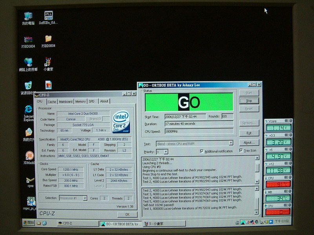Click the taskbar clock showing 下午 03:02
The width and height of the screenshot is (314, 235).
click(281, 221)
